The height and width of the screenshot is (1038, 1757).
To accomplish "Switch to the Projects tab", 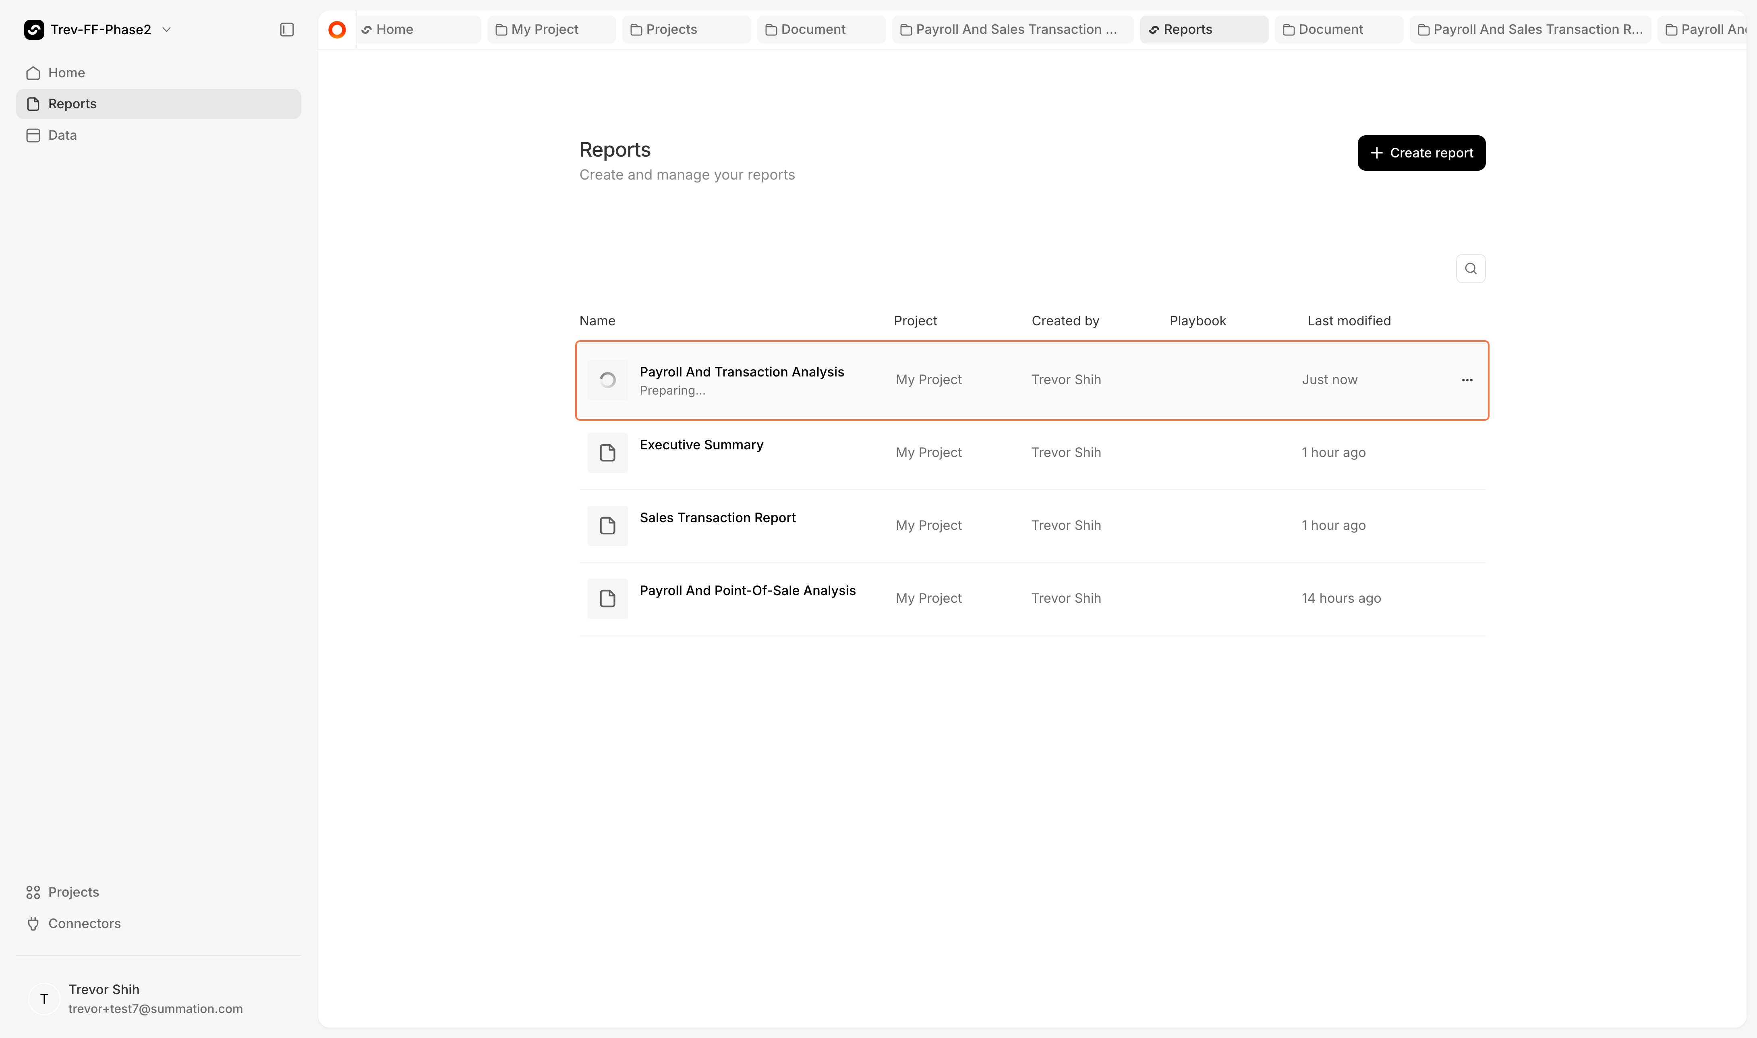I will click(x=686, y=29).
